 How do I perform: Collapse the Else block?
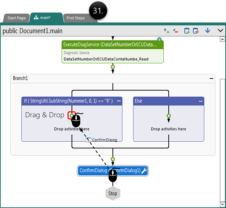pyautogui.click(x=201, y=101)
